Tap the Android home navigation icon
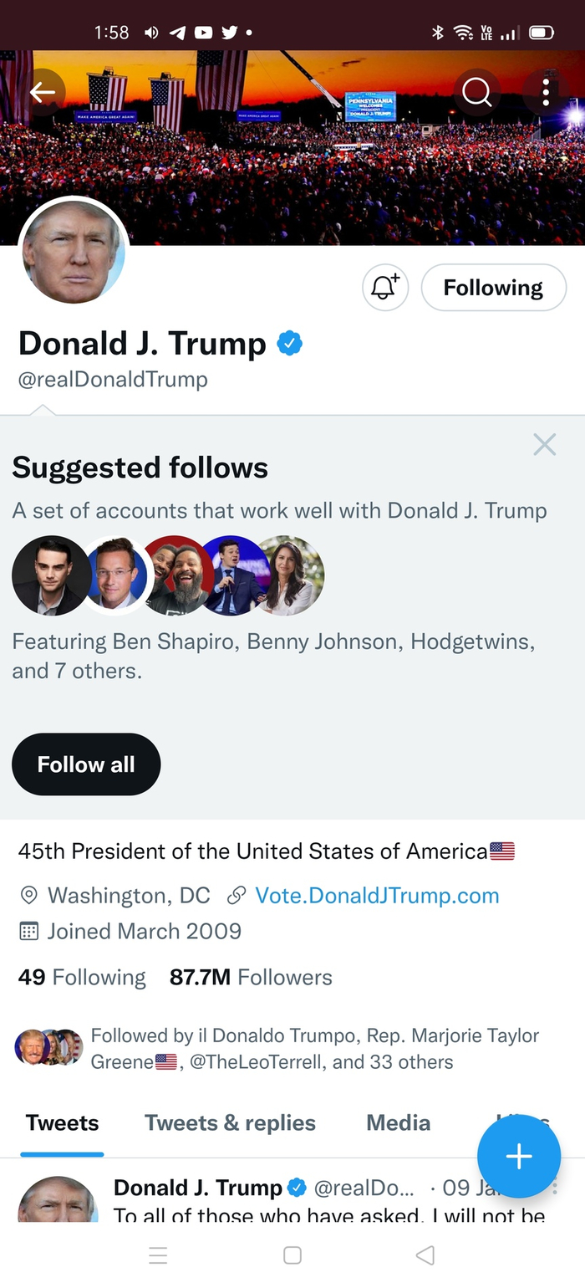Screen dimensions: 585x1288 tap(292, 1255)
